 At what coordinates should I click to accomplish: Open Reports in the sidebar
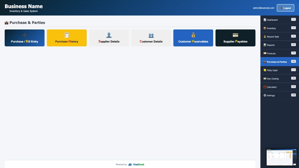pyautogui.click(x=279, y=45)
